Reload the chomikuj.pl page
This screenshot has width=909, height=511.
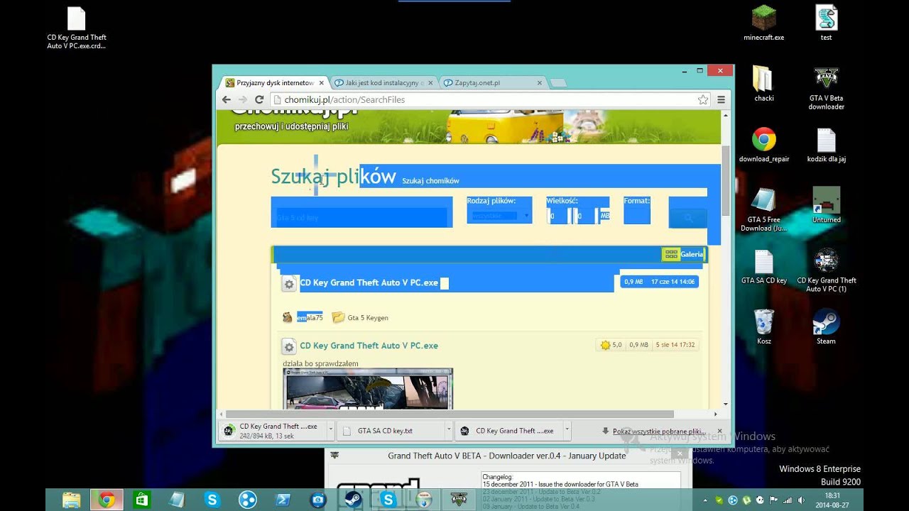[259, 100]
